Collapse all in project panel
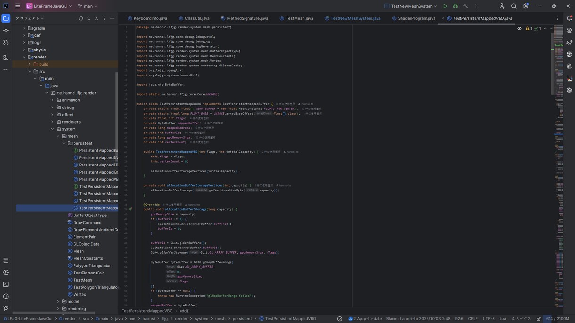 96,18
